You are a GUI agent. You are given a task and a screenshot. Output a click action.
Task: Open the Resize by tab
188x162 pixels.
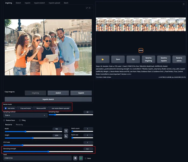click(x=19, y=125)
